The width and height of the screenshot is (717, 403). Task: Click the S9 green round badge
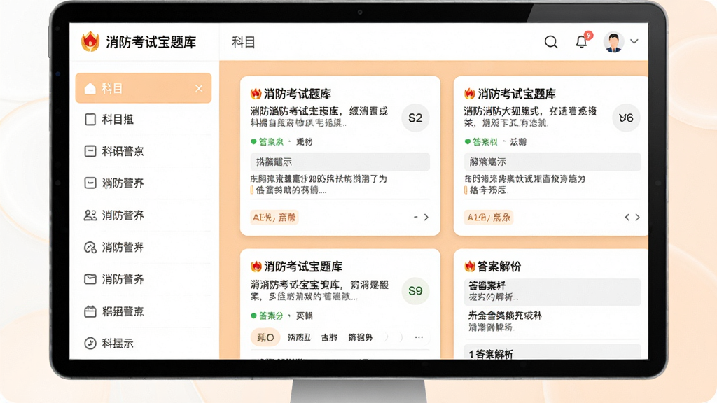click(x=415, y=290)
